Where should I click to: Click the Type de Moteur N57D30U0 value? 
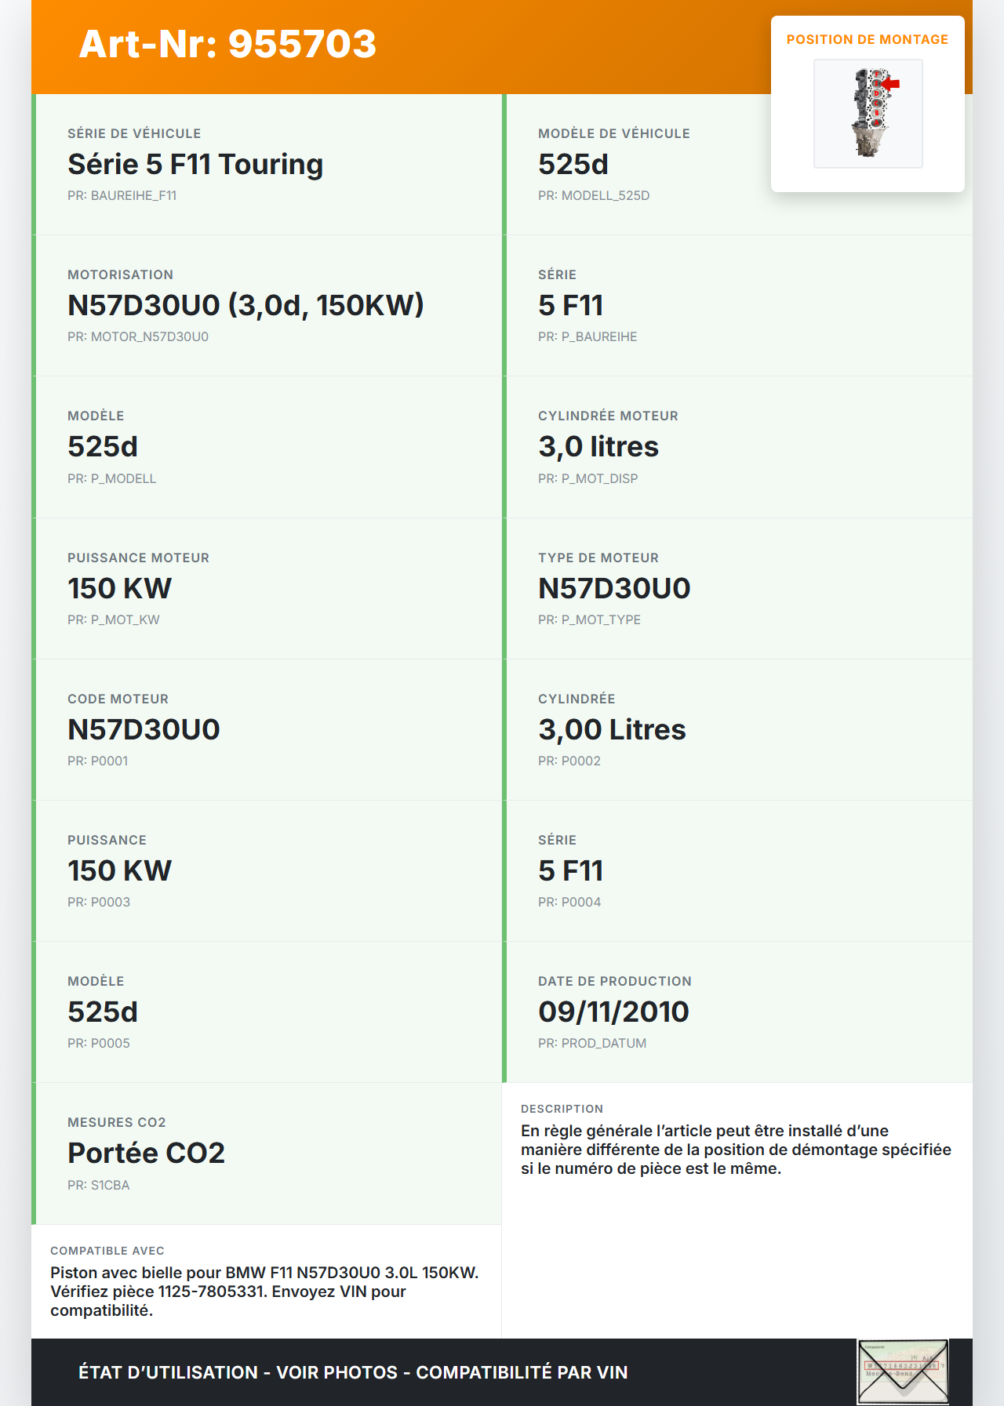pyautogui.click(x=613, y=588)
